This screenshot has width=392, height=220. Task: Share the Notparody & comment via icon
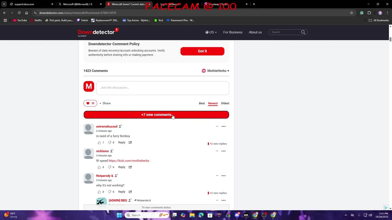pos(130,192)
